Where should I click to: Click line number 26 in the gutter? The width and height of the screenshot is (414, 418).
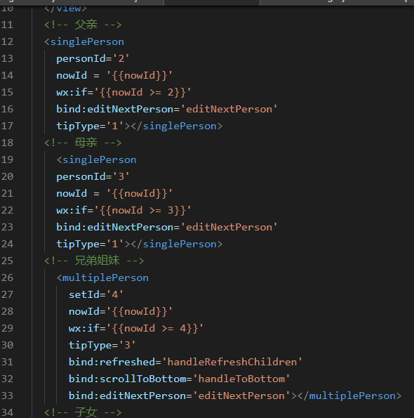tap(7, 277)
